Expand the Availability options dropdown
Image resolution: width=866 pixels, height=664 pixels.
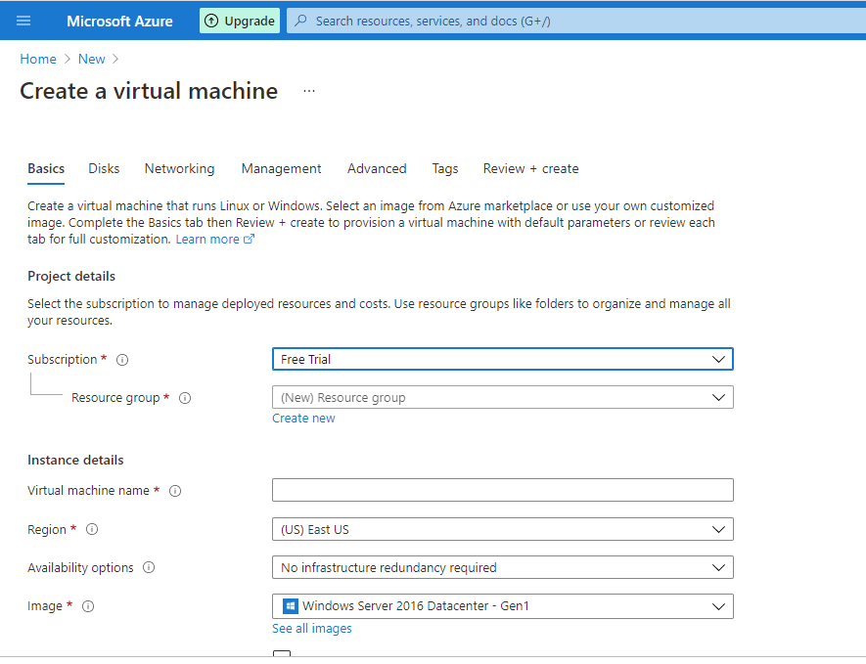point(503,567)
